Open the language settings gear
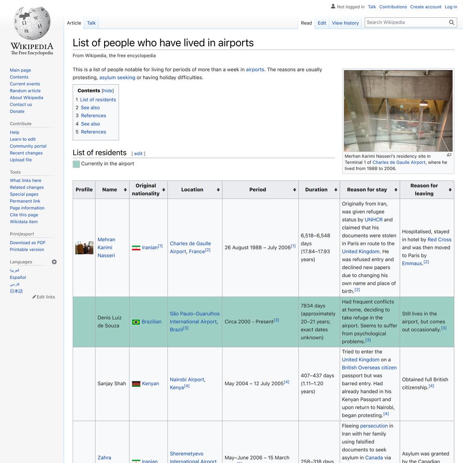The image size is (463, 463). 54,262
